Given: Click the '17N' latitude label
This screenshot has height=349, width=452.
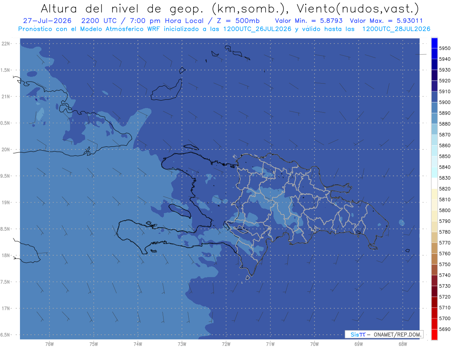Looking at the screenshot, I should (6, 308).
